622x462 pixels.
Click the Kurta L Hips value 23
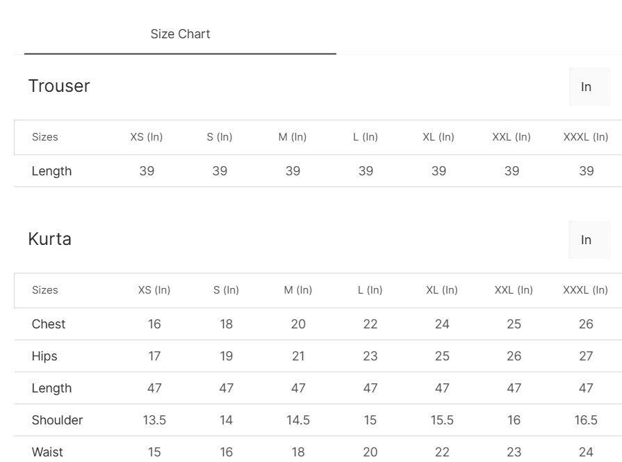tap(370, 356)
